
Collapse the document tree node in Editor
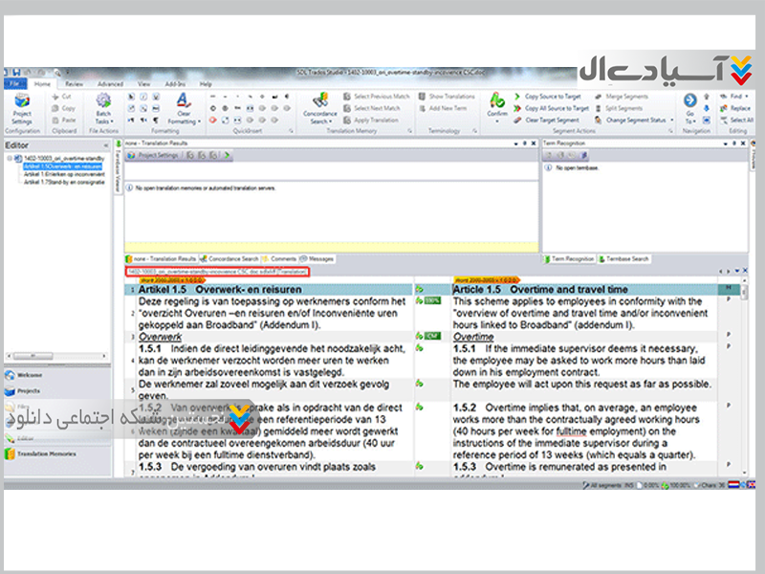(x=9, y=158)
